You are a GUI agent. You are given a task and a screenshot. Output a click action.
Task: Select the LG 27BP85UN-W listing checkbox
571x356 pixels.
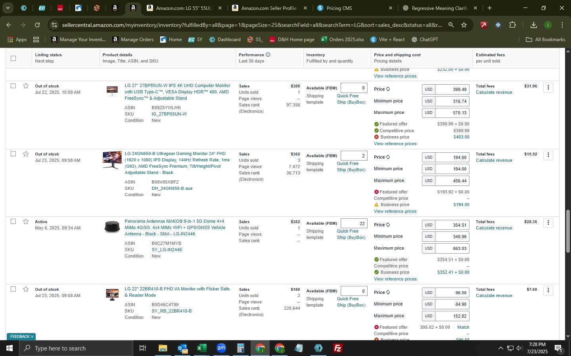click(13, 86)
